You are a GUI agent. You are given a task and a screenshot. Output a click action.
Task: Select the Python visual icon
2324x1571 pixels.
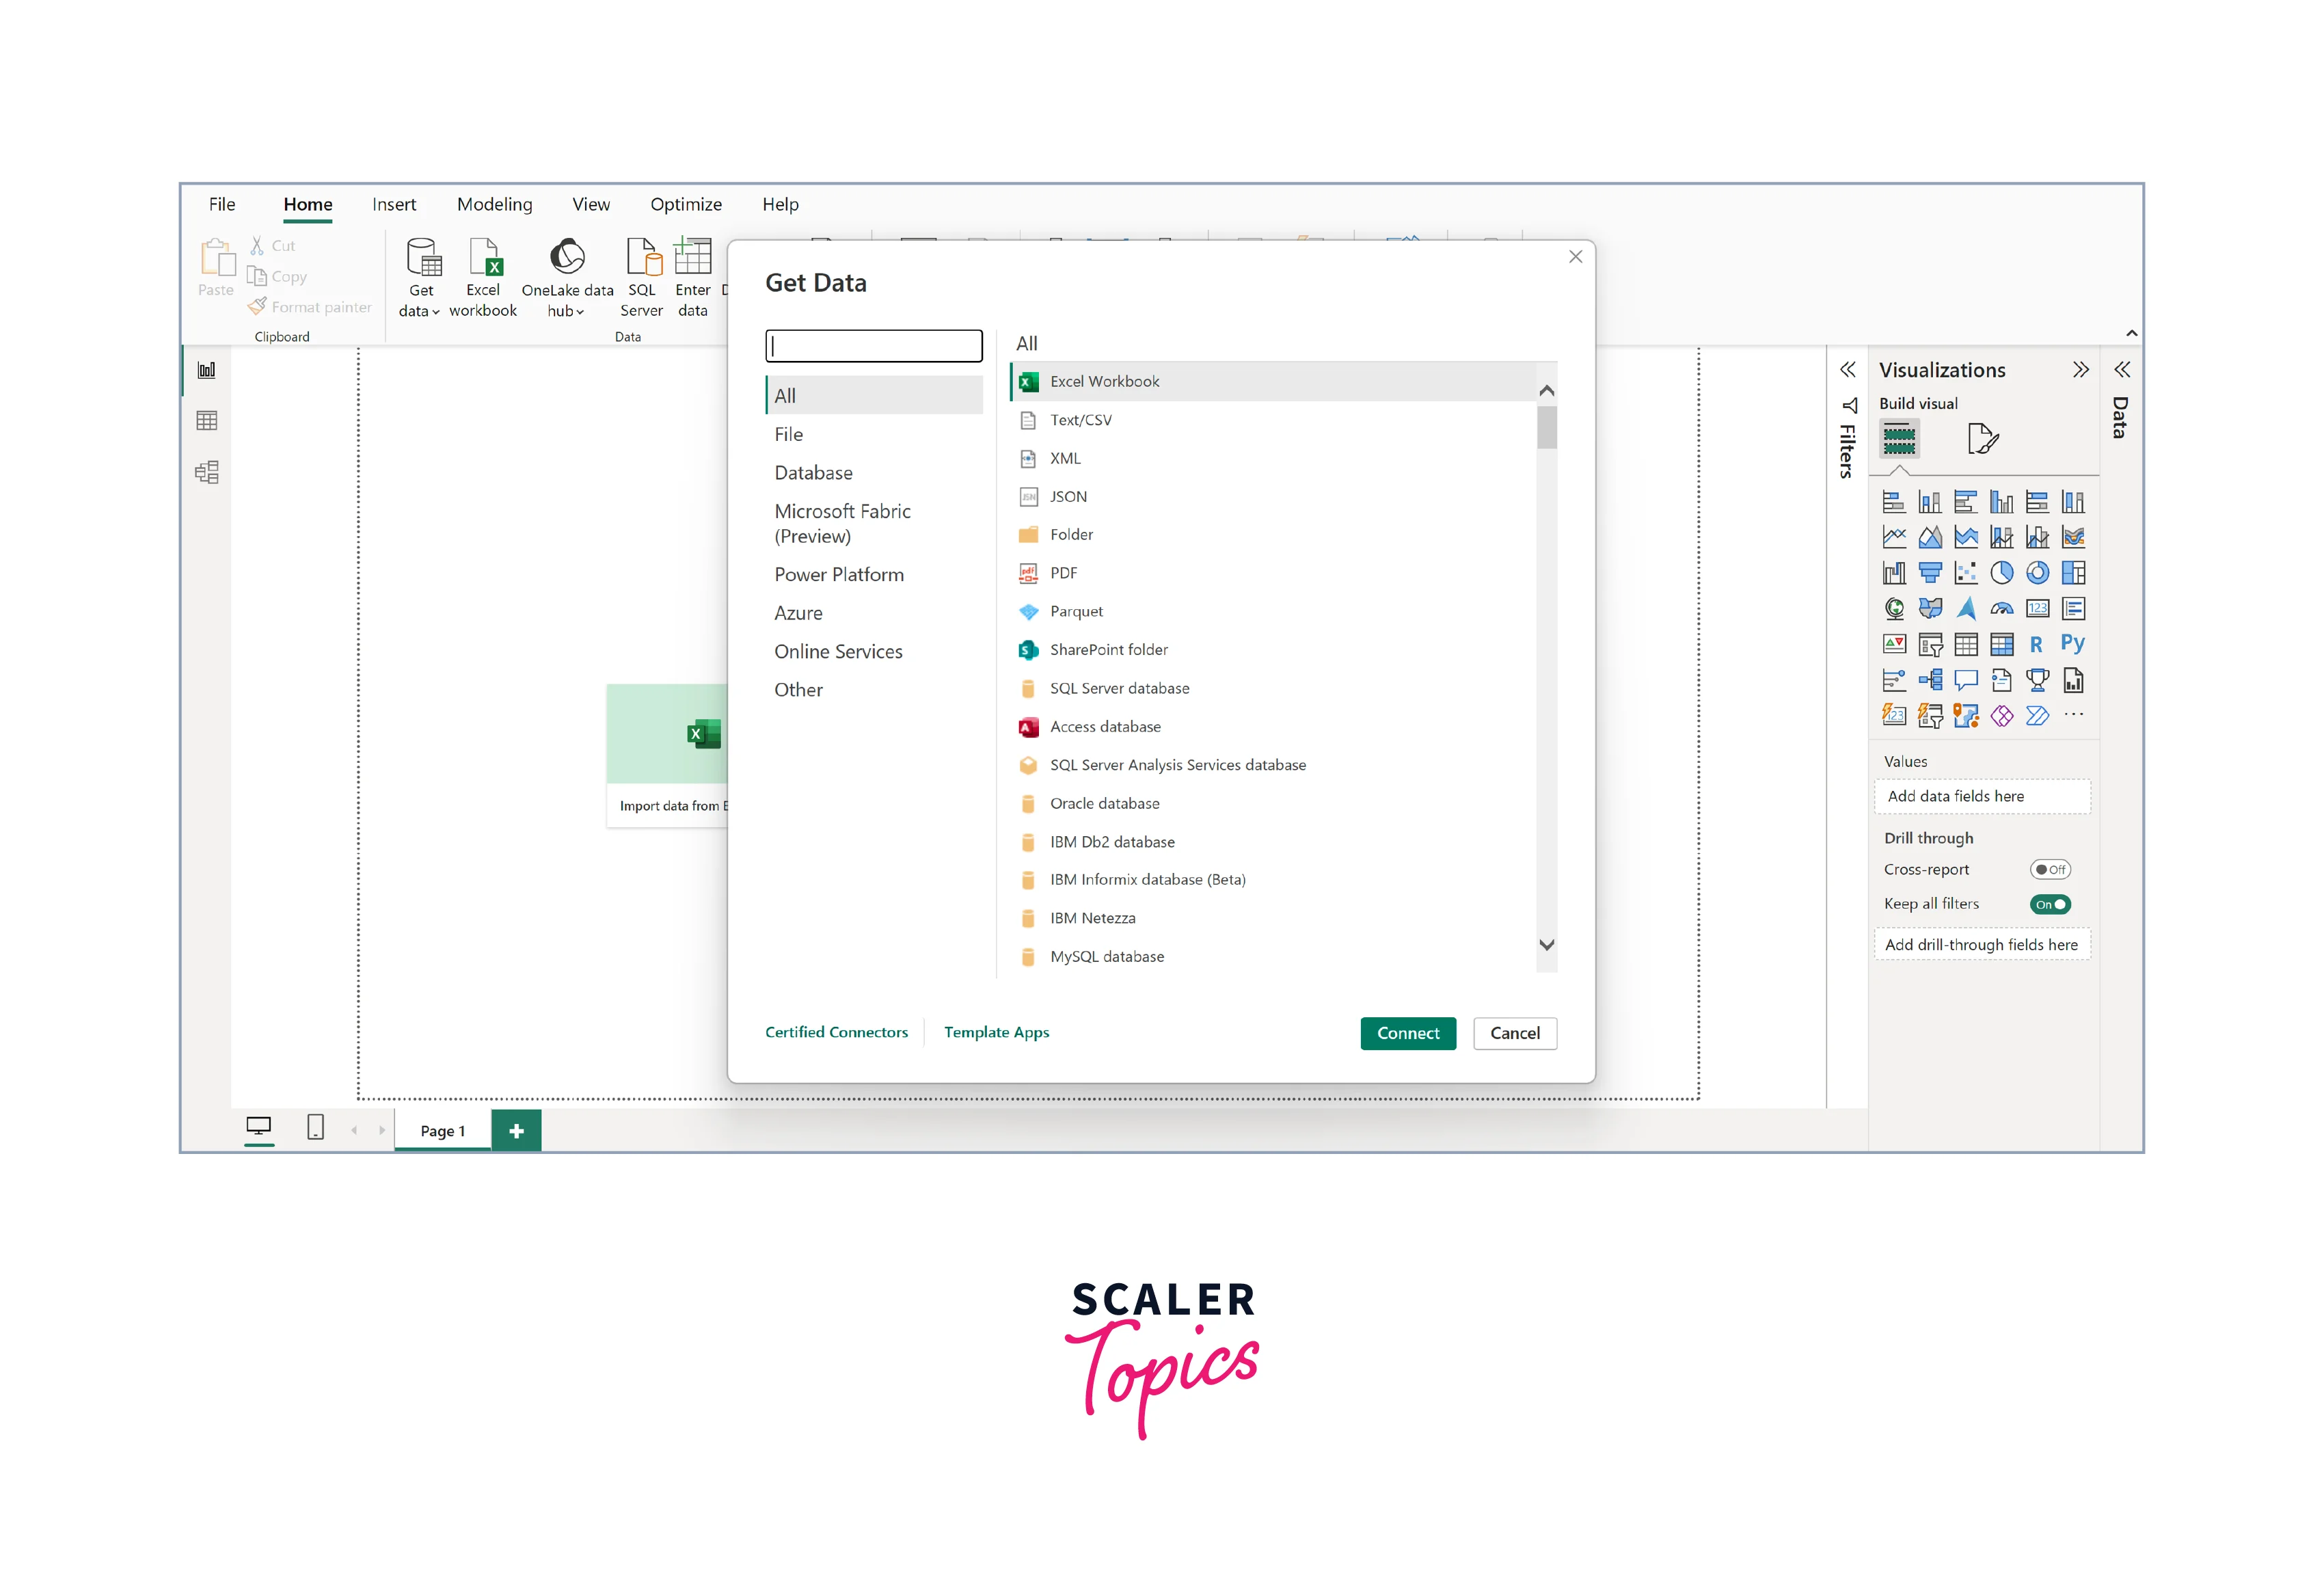click(x=2072, y=644)
